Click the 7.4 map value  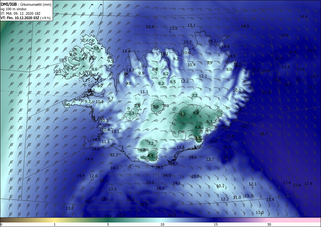(x=81, y=59)
